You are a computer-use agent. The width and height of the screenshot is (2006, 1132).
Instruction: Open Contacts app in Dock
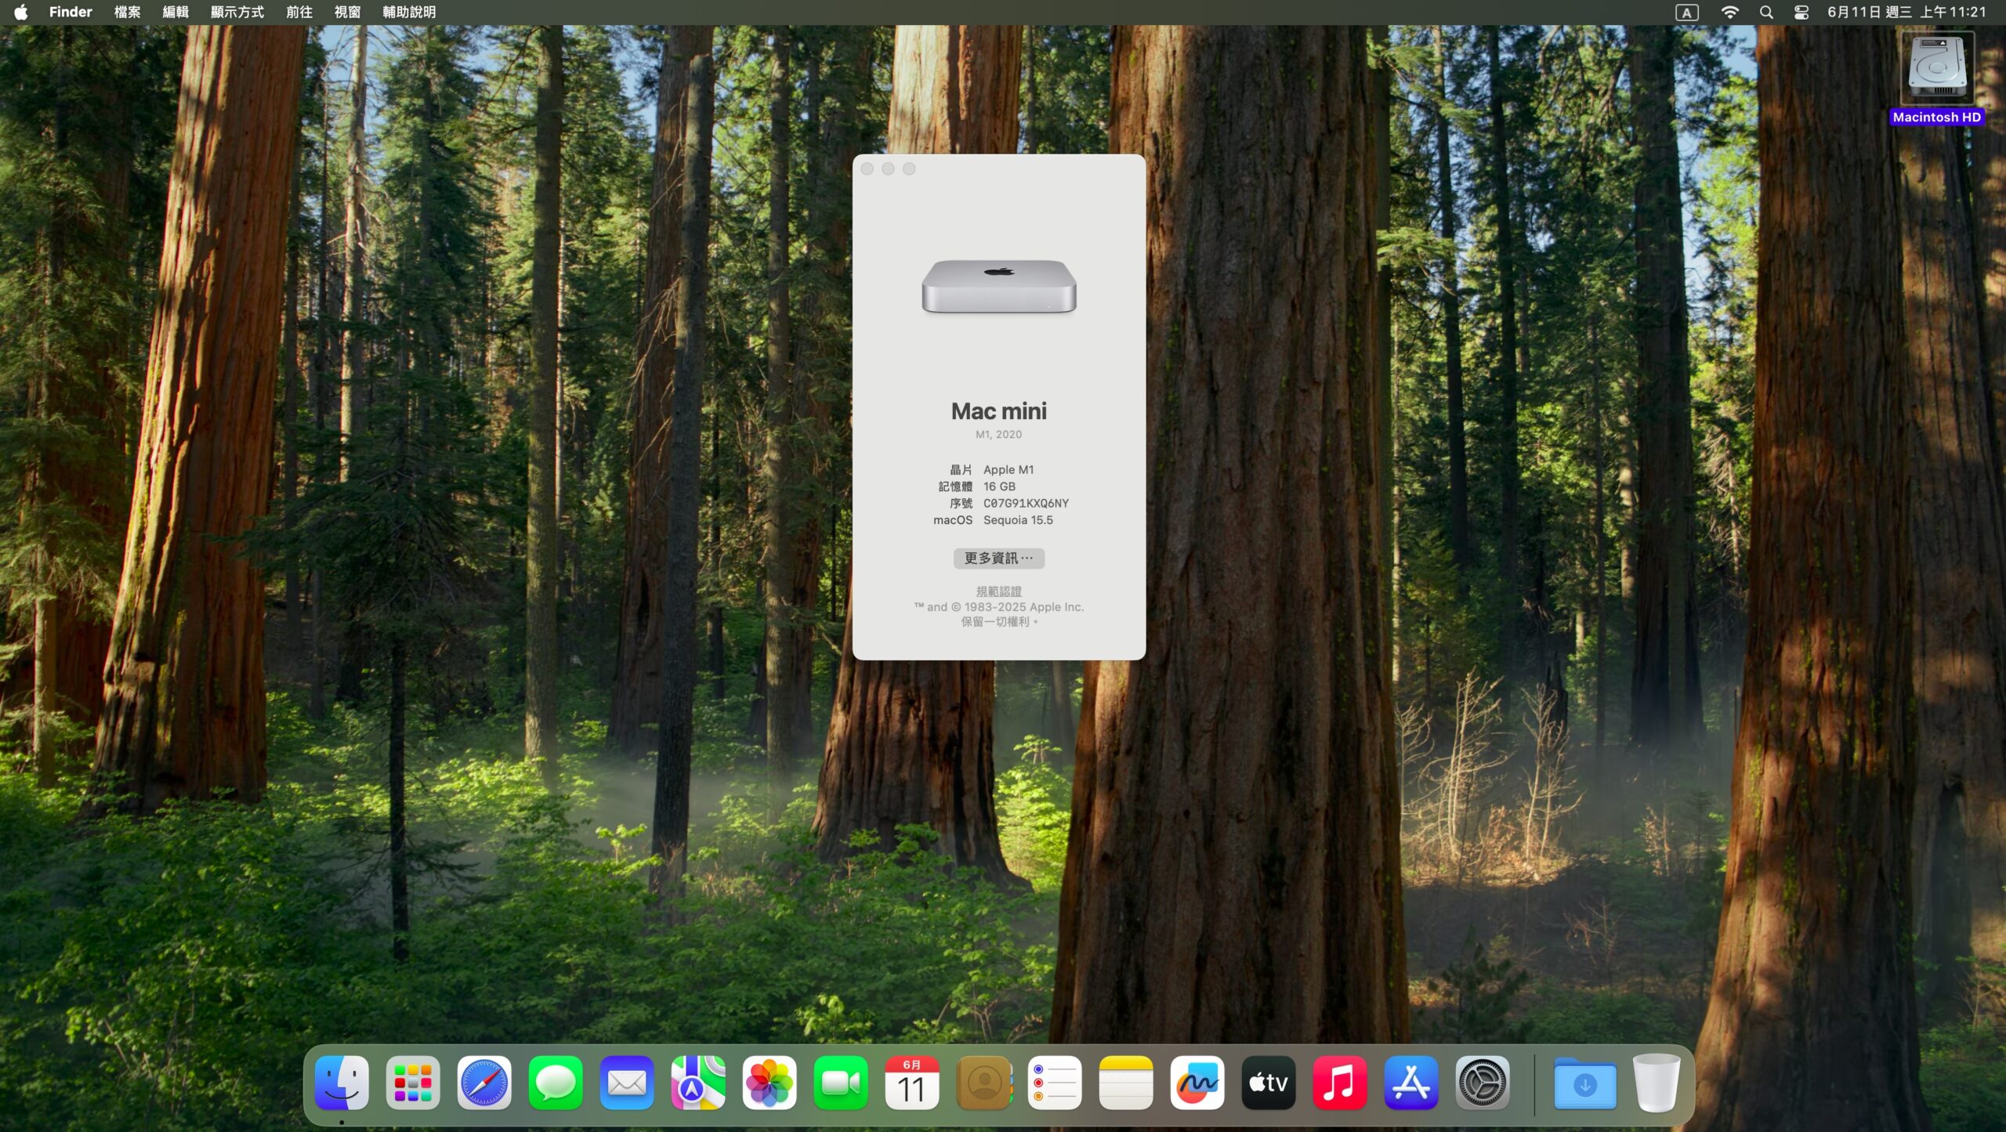tap(983, 1083)
